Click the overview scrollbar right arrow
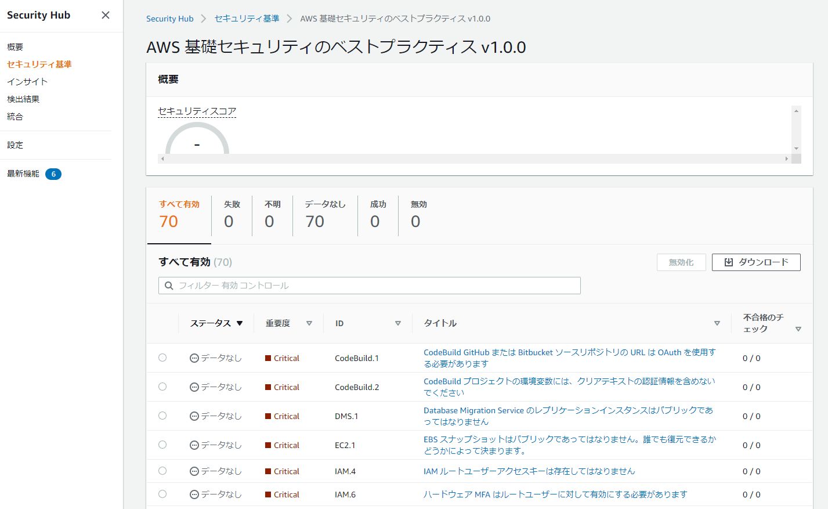 (787, 158)
